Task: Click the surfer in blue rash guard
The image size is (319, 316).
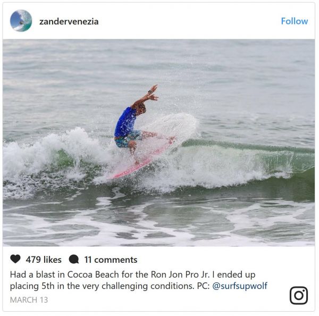Action: click(135, 122)
